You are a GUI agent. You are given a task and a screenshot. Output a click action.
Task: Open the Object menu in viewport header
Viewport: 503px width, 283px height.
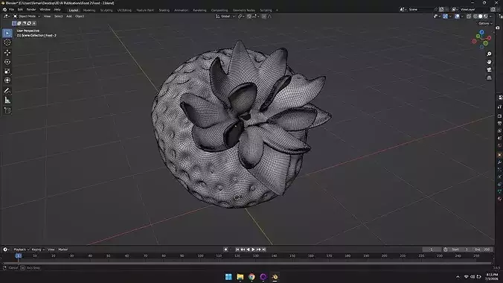click(80, 16)
